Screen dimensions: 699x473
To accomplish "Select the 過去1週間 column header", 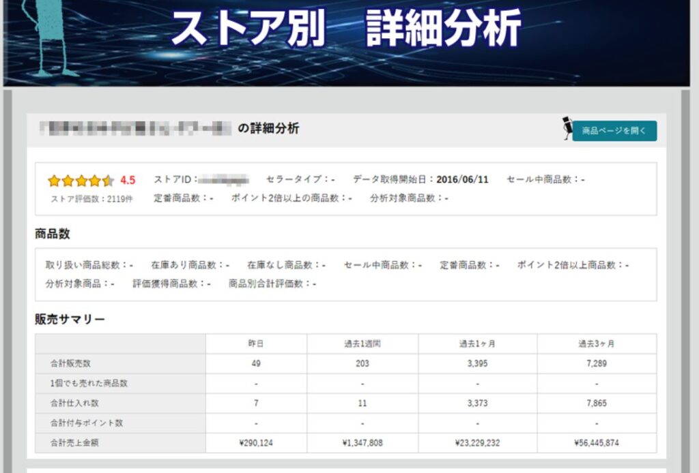I will [x=362, y=344].
